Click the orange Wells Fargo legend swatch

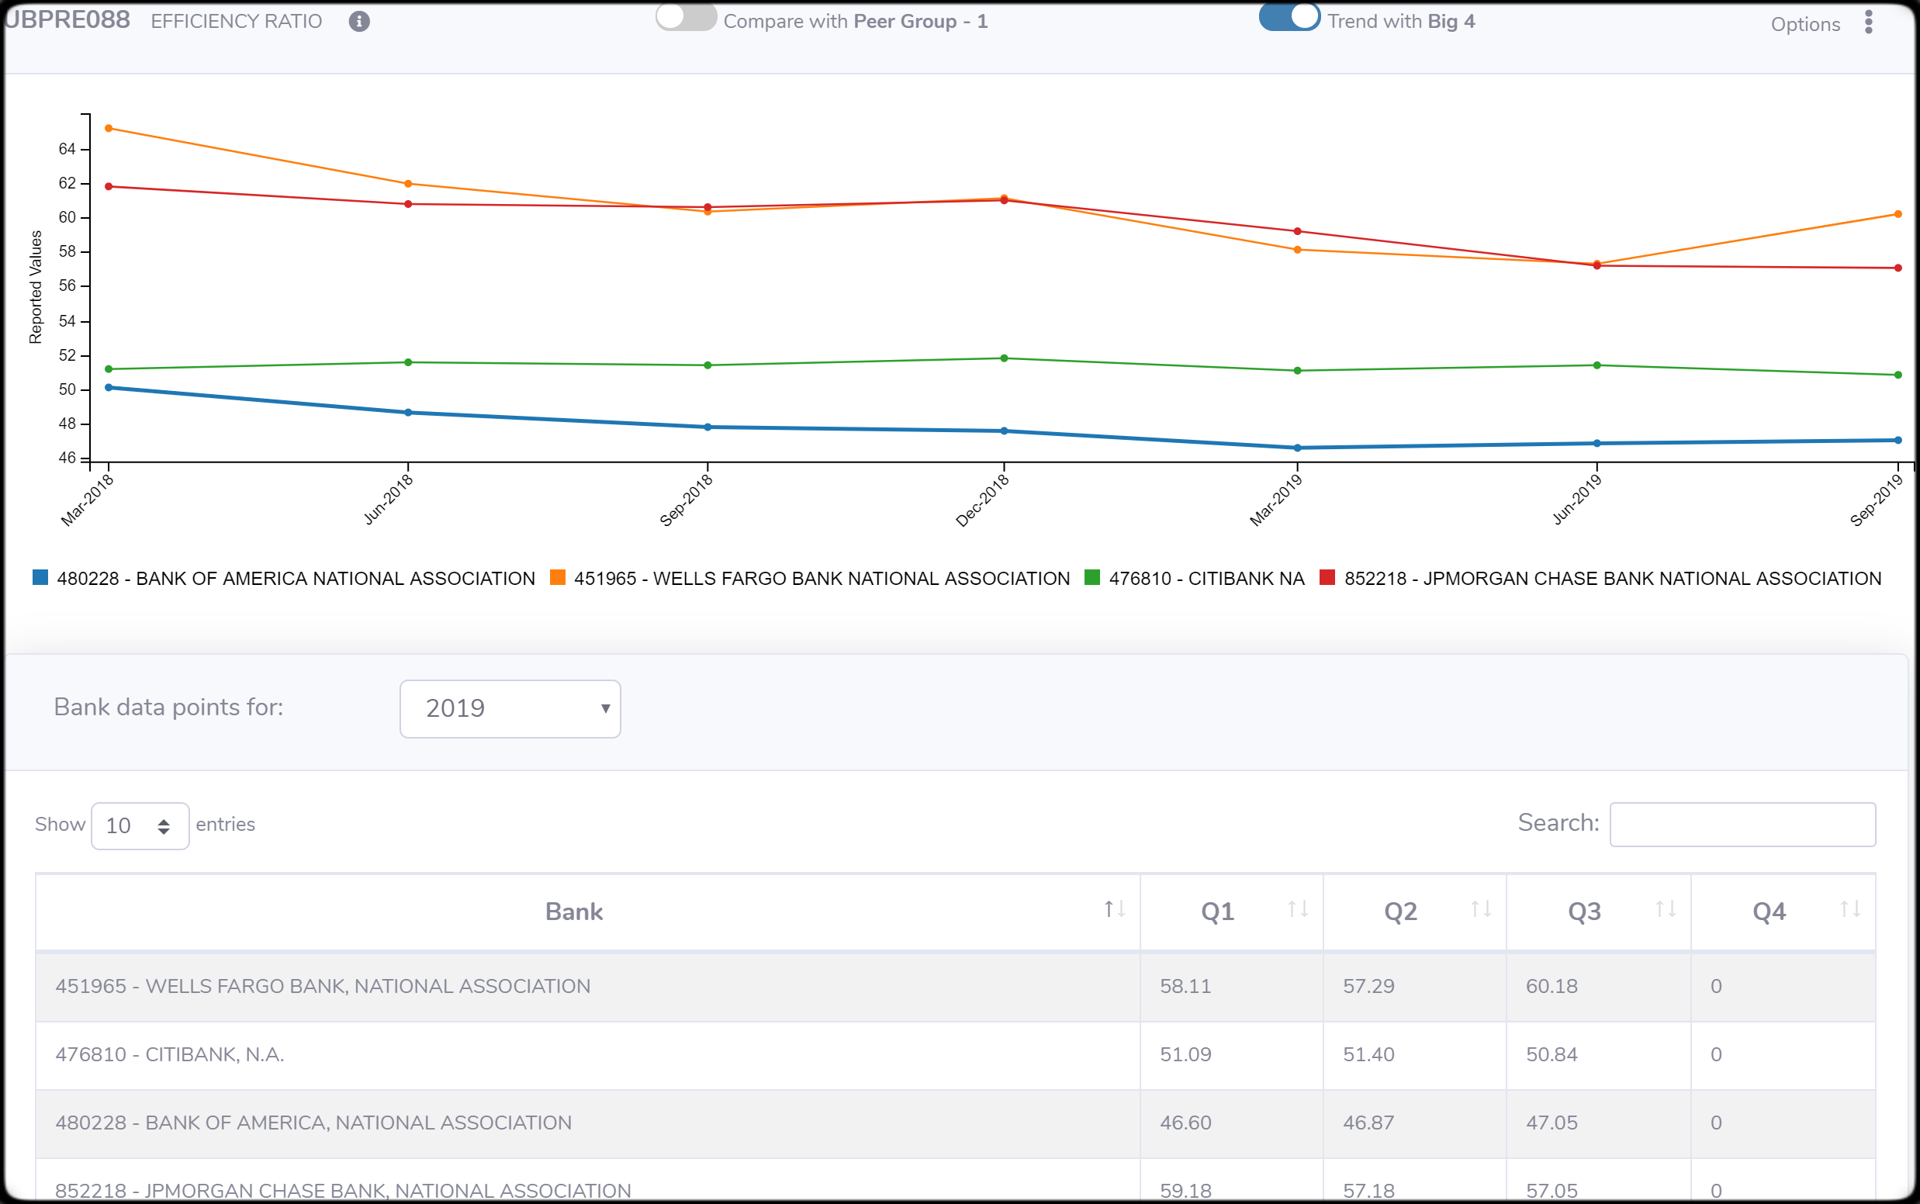[557, 577]
